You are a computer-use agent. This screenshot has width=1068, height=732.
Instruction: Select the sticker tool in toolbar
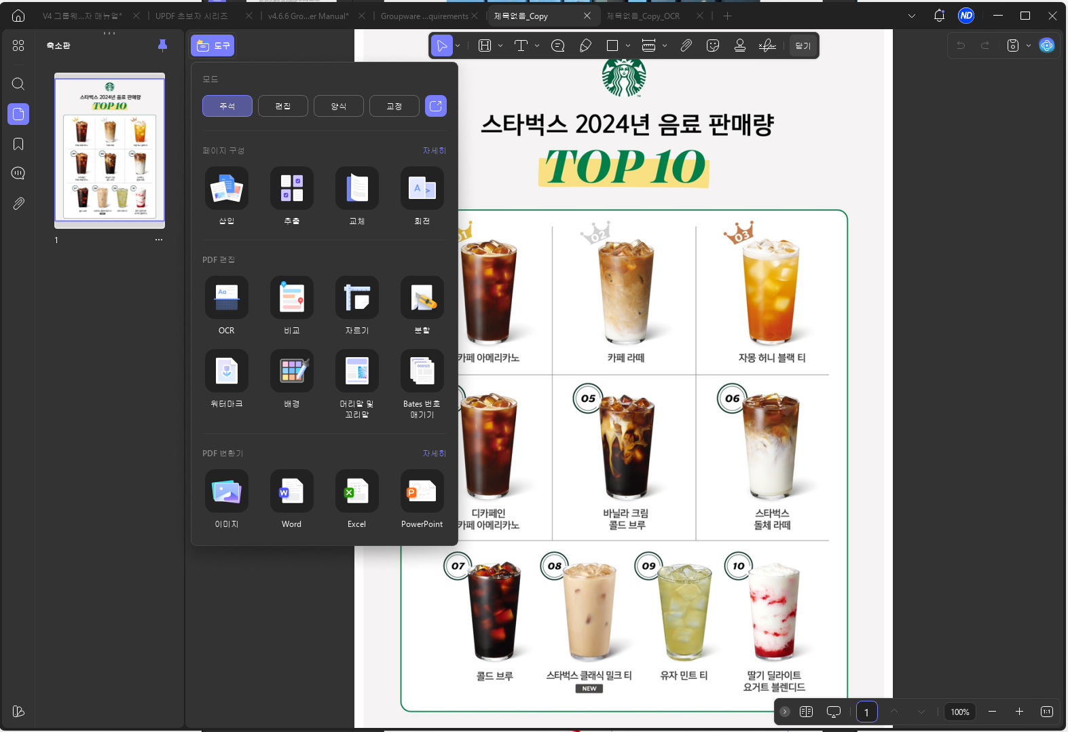[713, 45]
